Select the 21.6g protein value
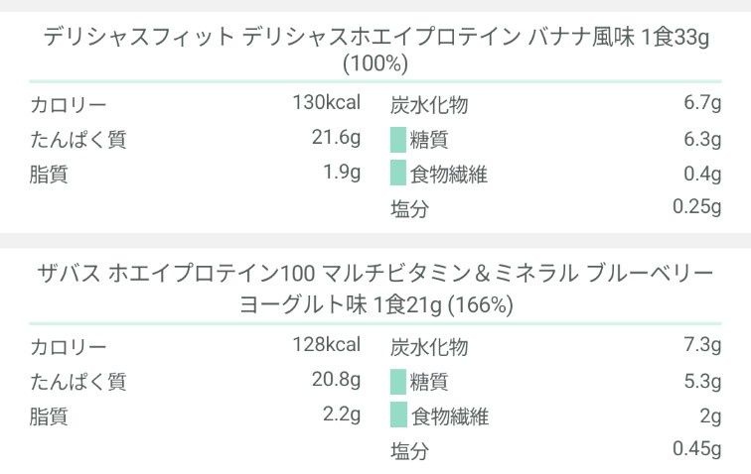Screen dimensions: 751x474 [336, 139]
